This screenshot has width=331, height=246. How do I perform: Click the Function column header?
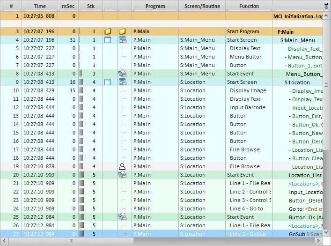[x=249, y=6]
